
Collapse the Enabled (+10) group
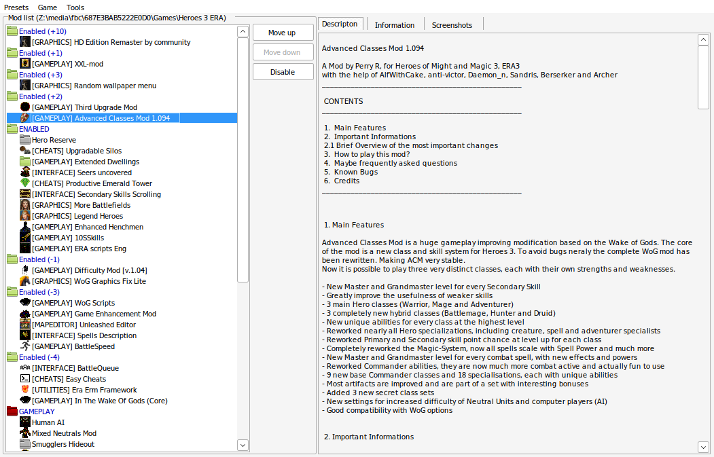pyautogui.click(x=12, y=31)
